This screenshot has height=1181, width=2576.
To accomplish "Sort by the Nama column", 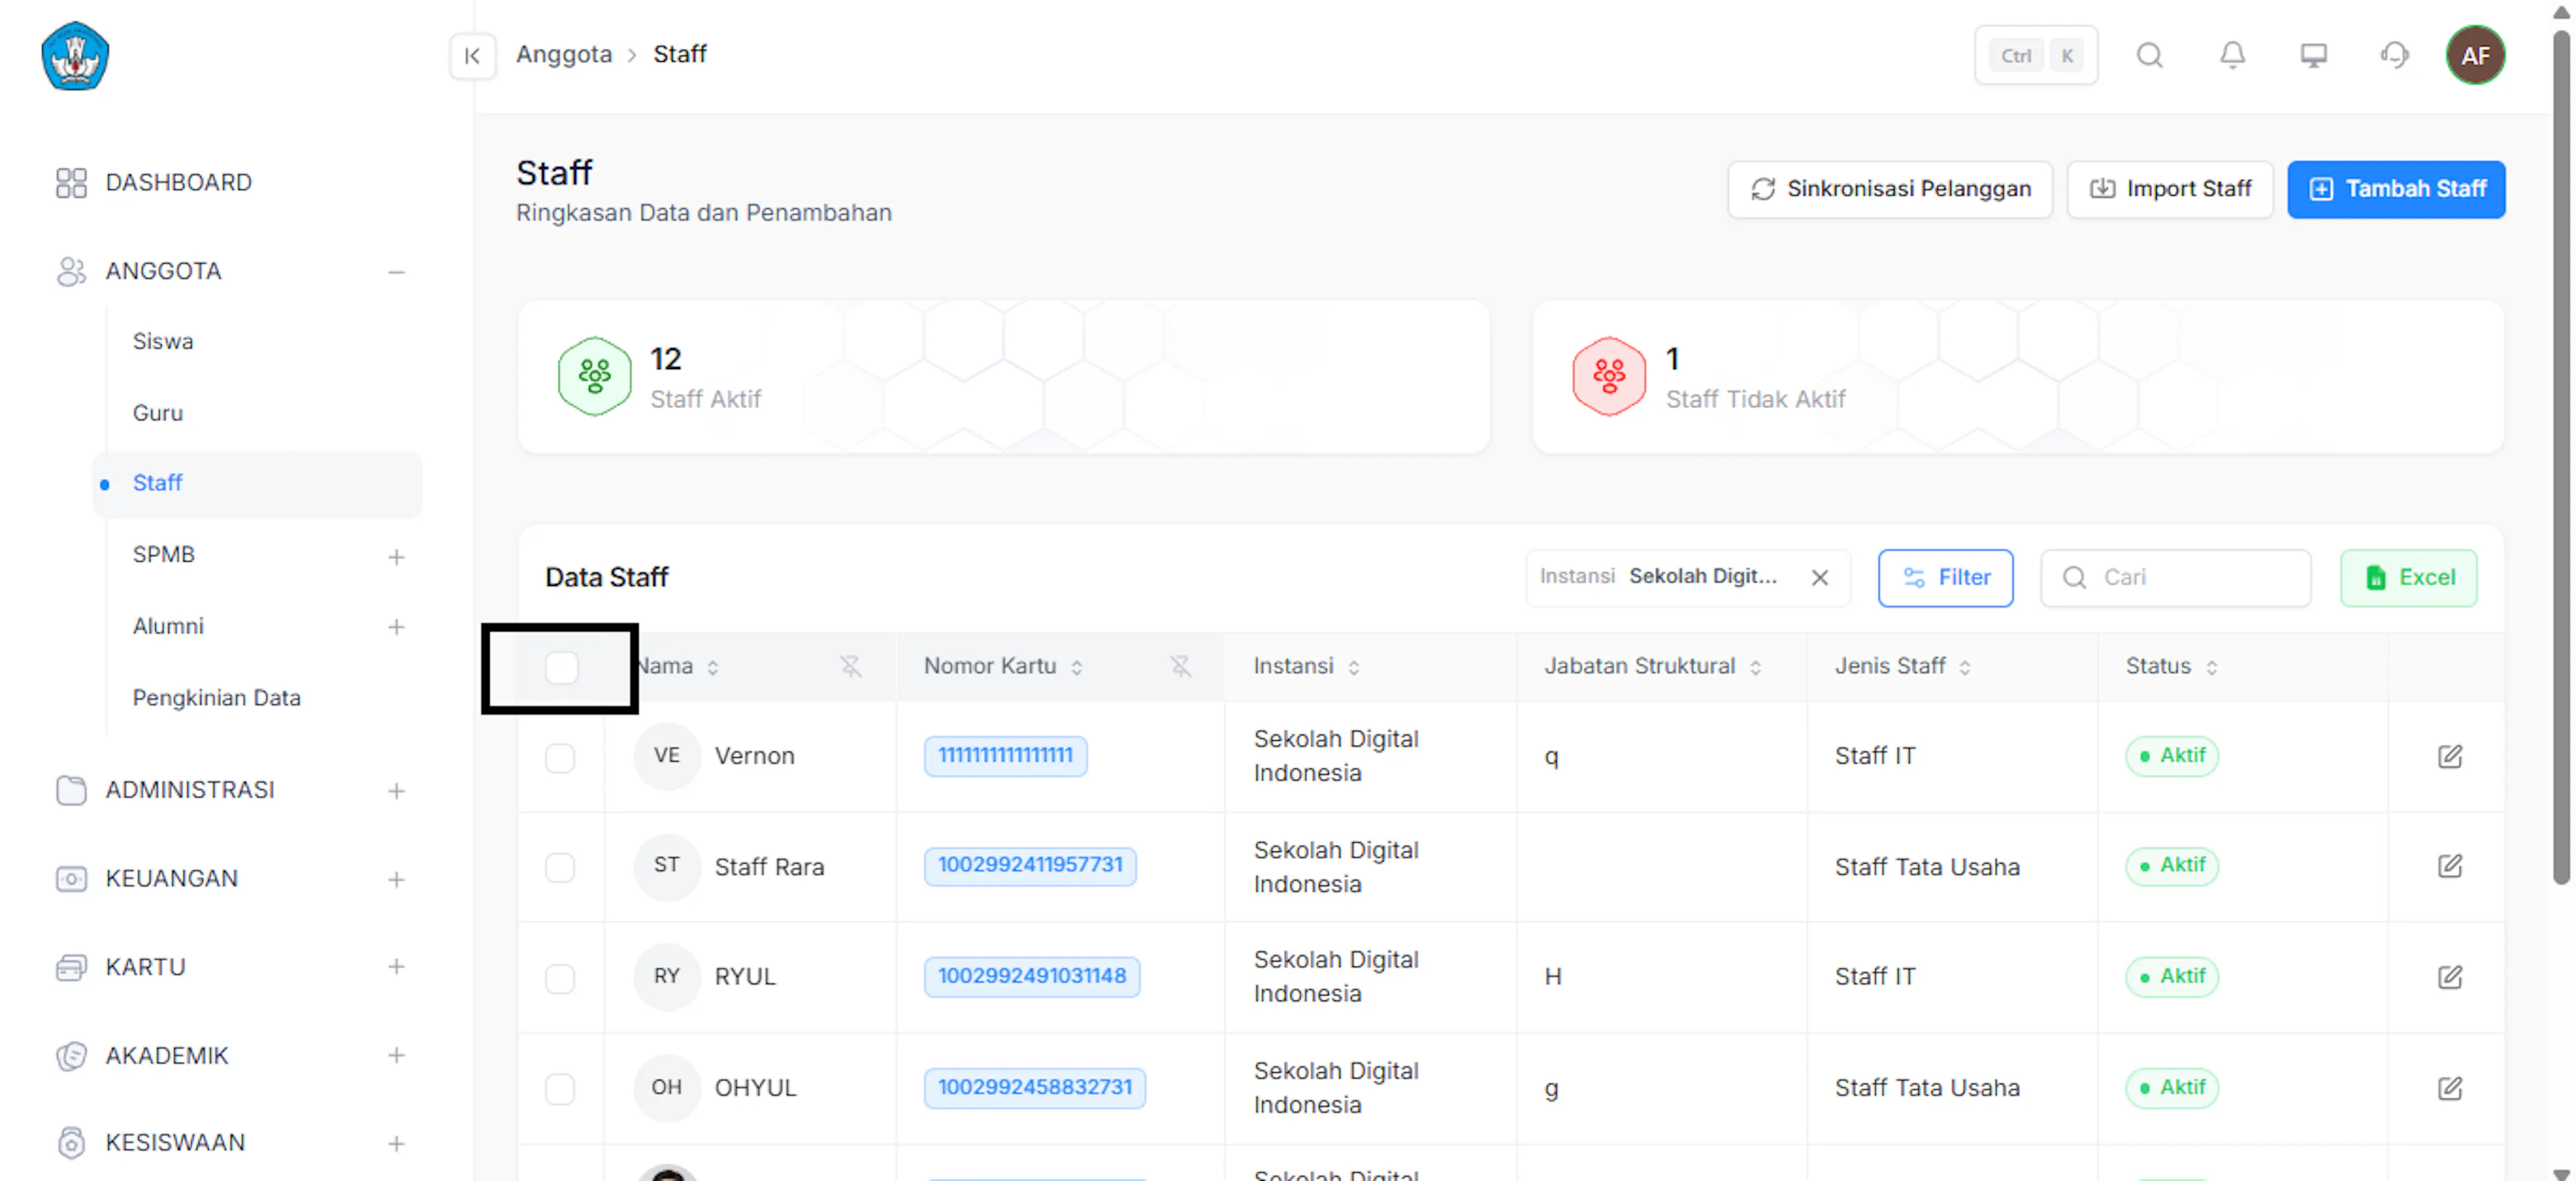I will point(713,667).
